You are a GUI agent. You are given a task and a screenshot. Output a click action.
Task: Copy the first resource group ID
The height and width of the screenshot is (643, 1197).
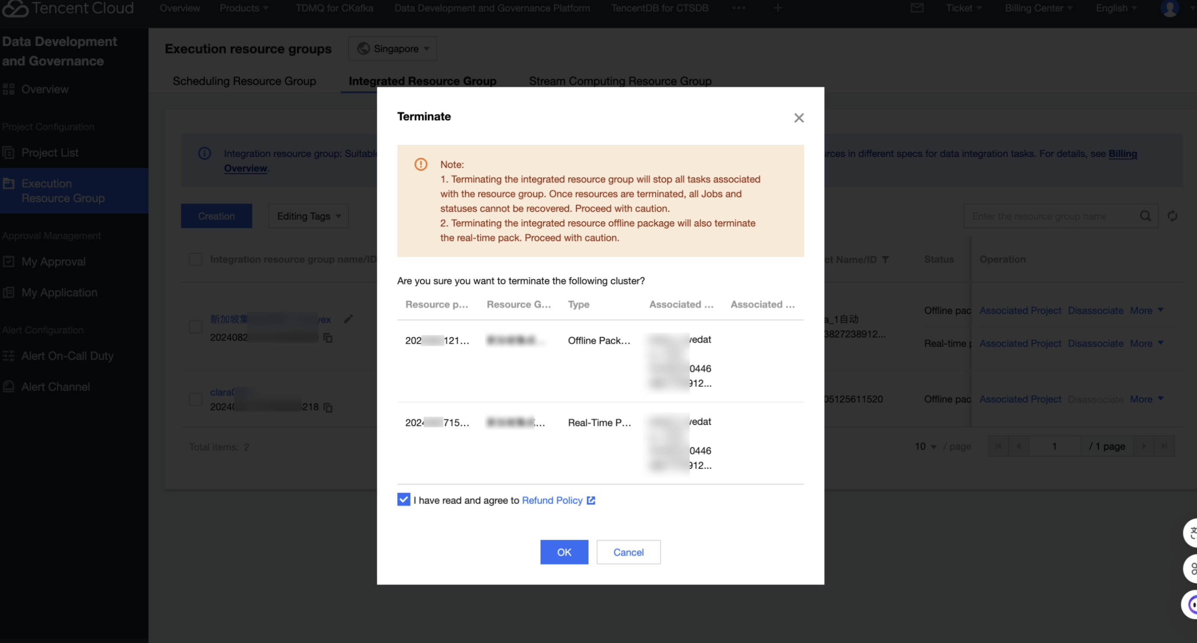click(328, 338)
